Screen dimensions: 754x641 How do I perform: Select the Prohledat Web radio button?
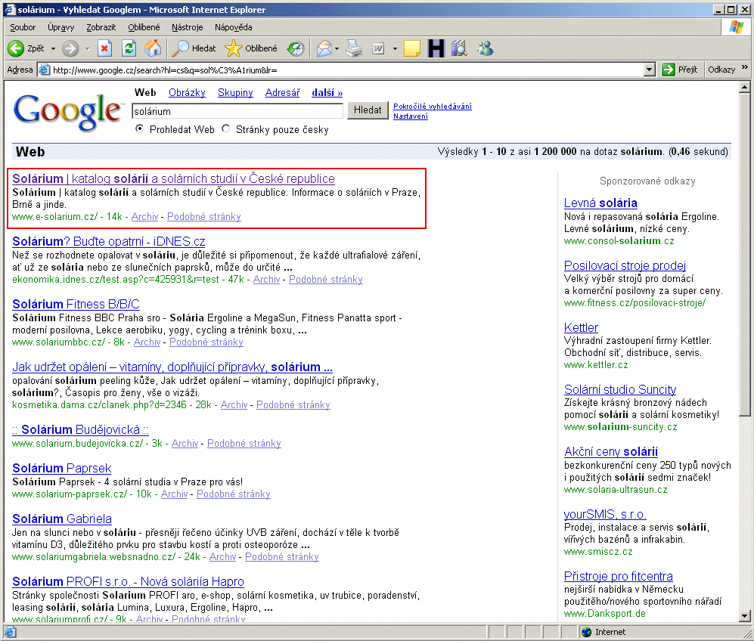pos(139,129)
